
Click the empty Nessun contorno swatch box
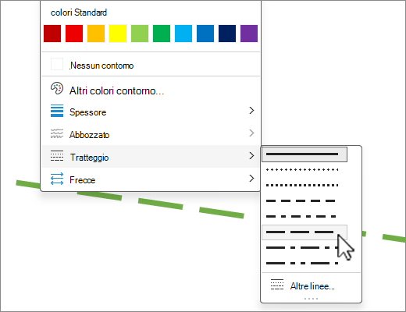coord(57,64)
